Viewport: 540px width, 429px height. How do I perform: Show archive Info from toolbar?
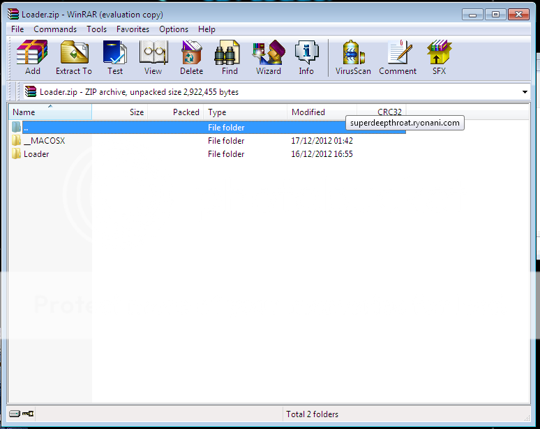coord(306,57)
